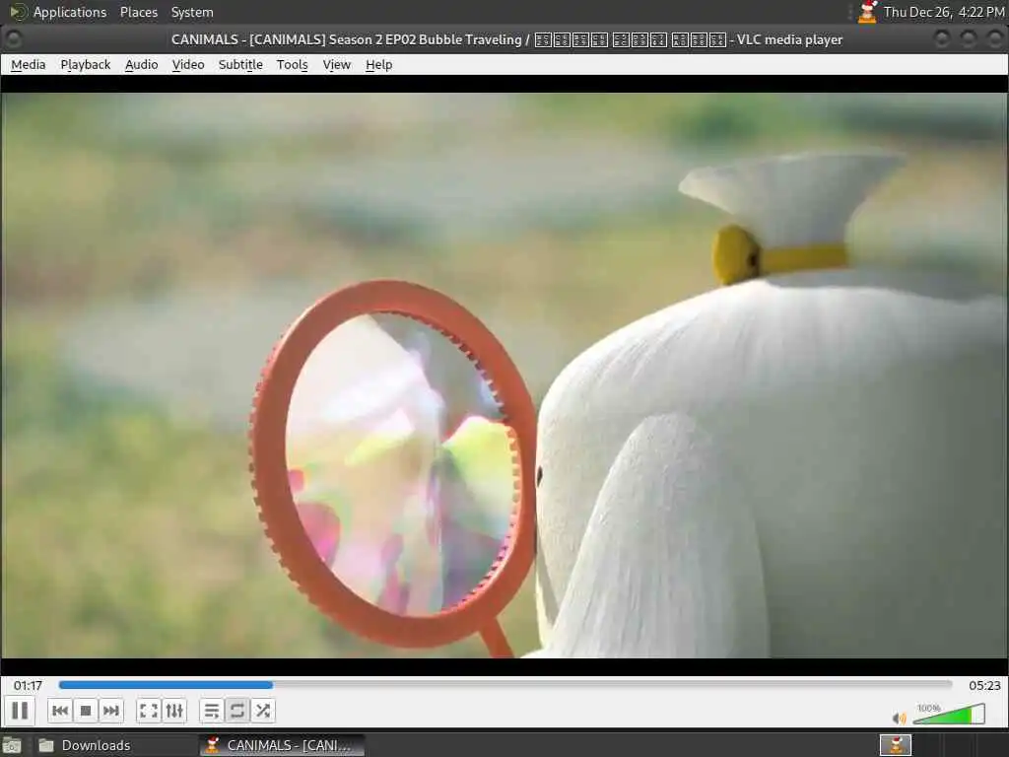Click the workspace switcher in bottom panel

coord(896,745)
